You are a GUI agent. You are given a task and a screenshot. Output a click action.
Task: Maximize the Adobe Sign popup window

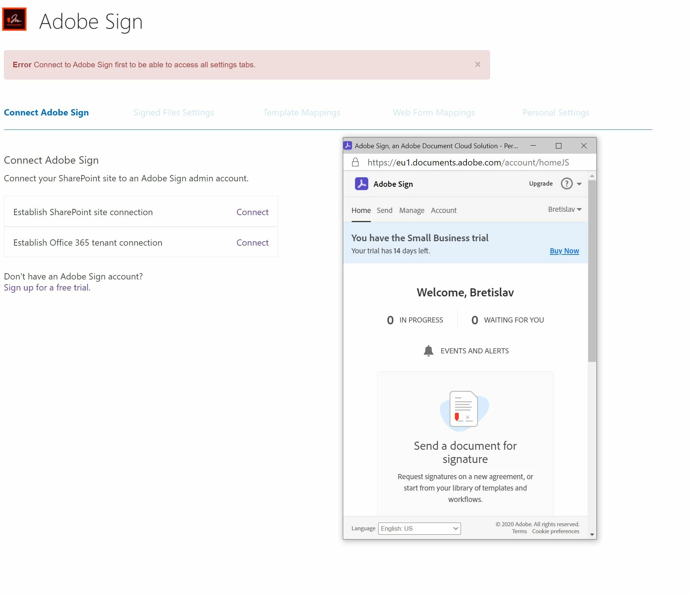558,146
